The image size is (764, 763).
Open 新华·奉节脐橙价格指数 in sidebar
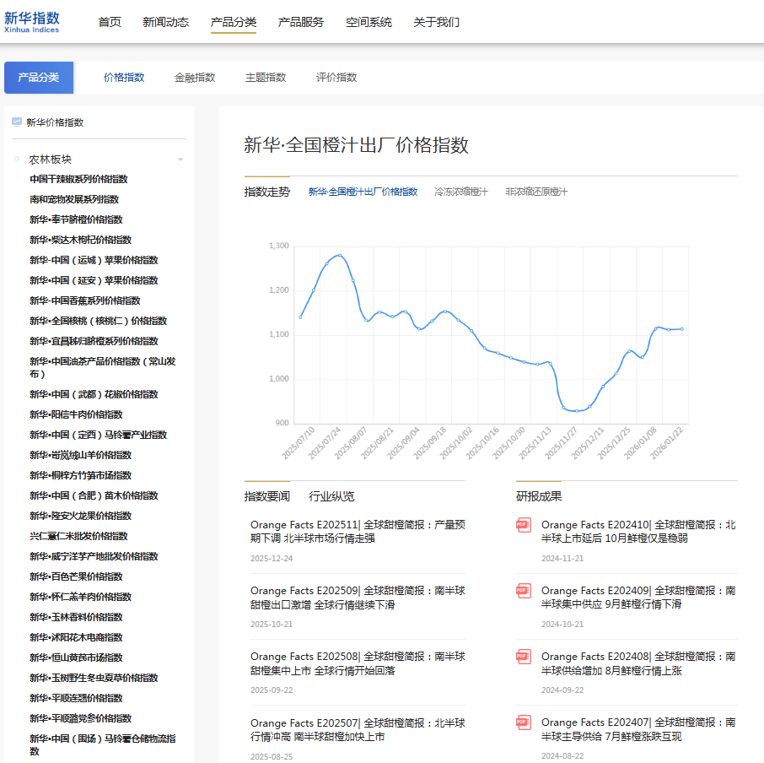click(x=76, y=219)
